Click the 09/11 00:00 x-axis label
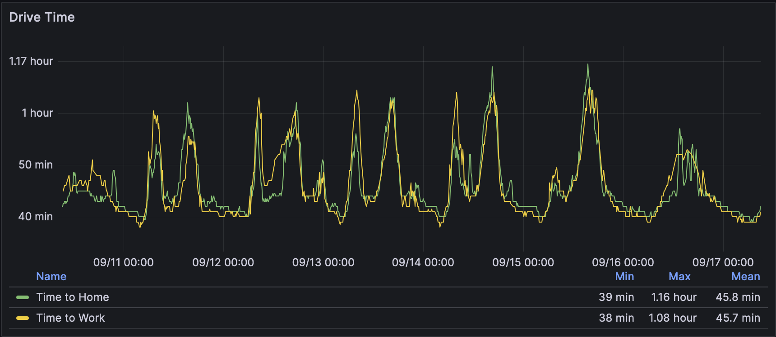776x337 pixels. (124, 263)
